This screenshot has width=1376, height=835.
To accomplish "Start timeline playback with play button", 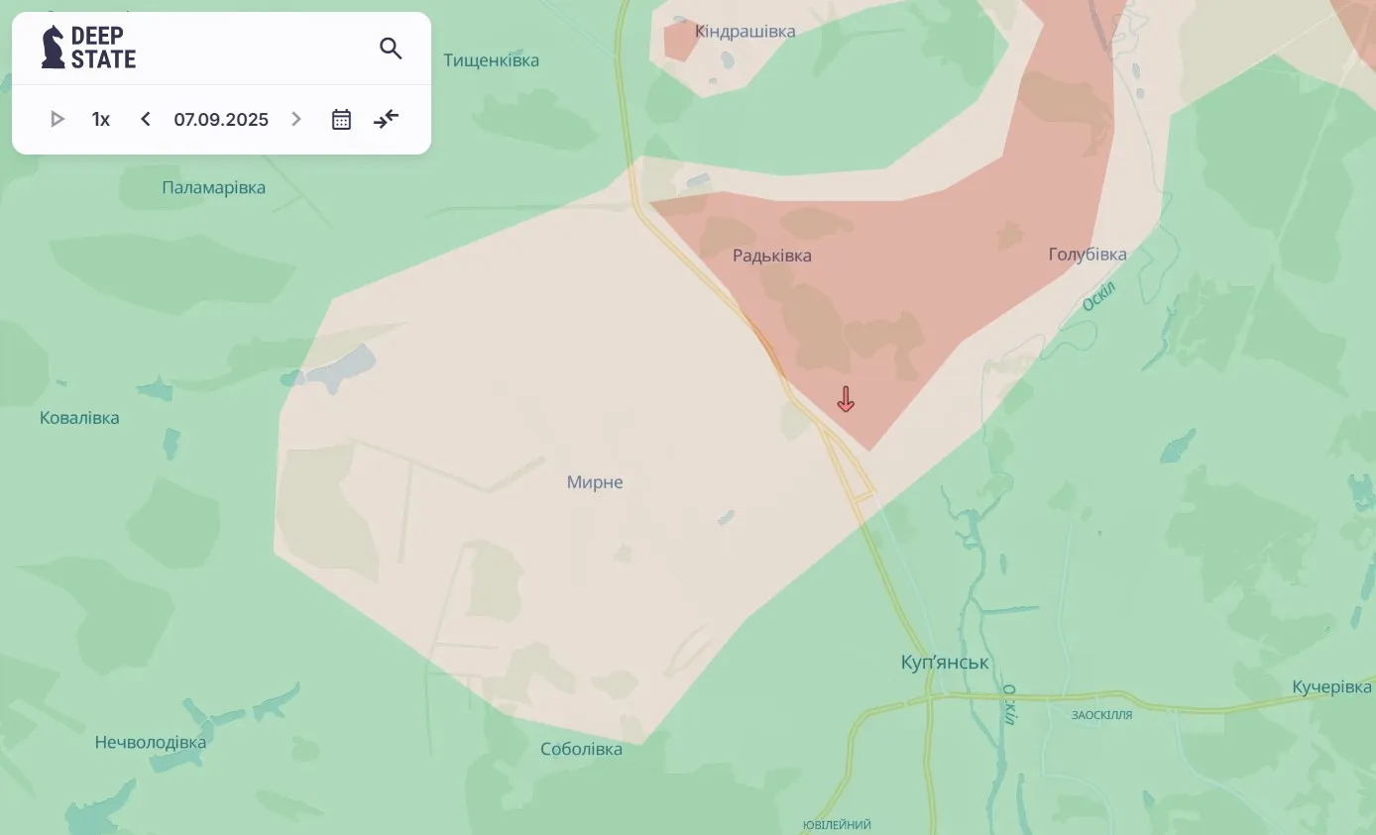I will pyautogui.click(x=57, y=120).
